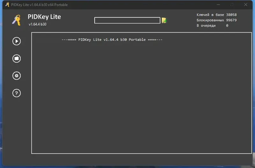Minimize the PIDKey Lite window
255x168 pixels.
218,4
